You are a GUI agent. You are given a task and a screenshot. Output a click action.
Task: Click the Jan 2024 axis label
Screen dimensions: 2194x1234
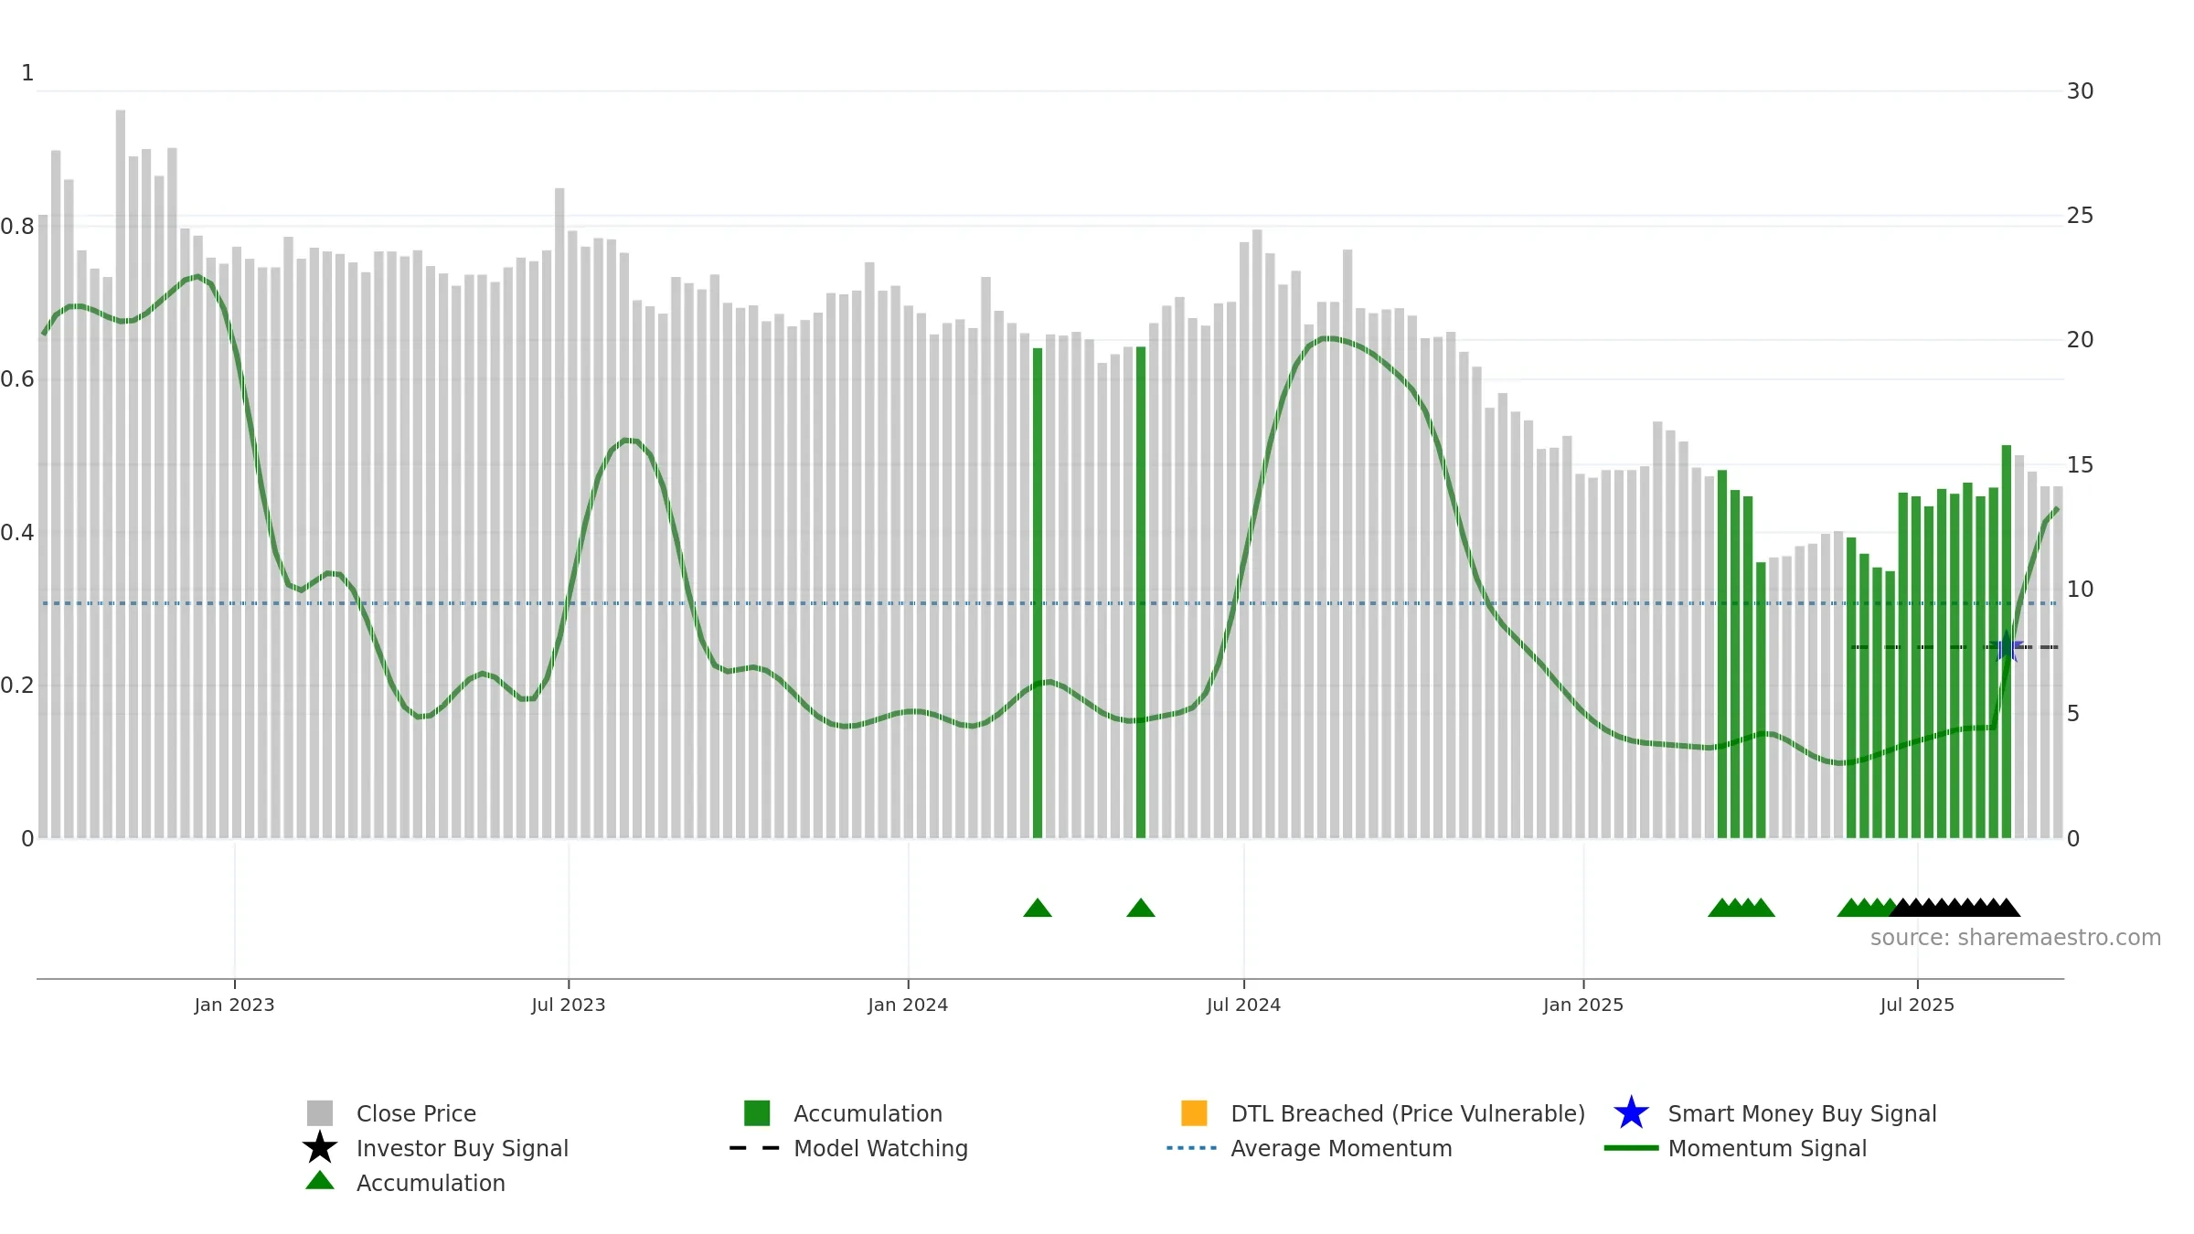(908, 1005)
